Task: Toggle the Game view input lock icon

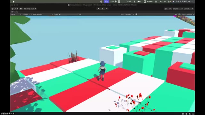Action: [x=136, y=14]
